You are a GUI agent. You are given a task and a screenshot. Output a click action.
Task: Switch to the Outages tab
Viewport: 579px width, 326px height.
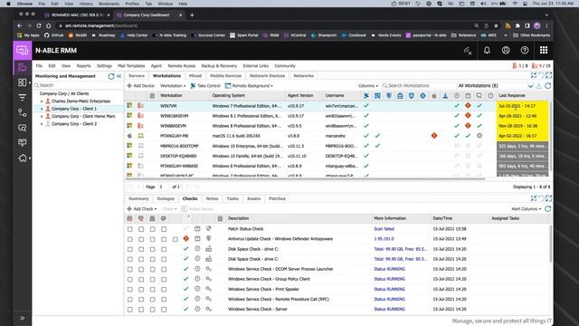point(166,199)
